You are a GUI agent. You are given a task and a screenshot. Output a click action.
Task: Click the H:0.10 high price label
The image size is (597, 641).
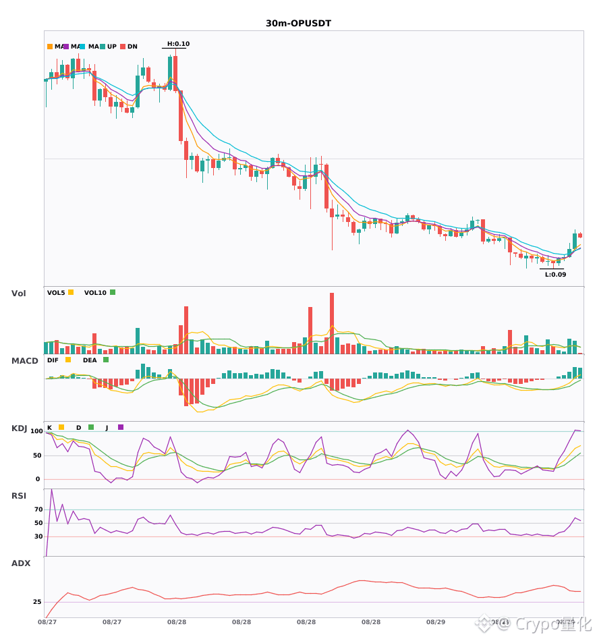click(178, 44)
